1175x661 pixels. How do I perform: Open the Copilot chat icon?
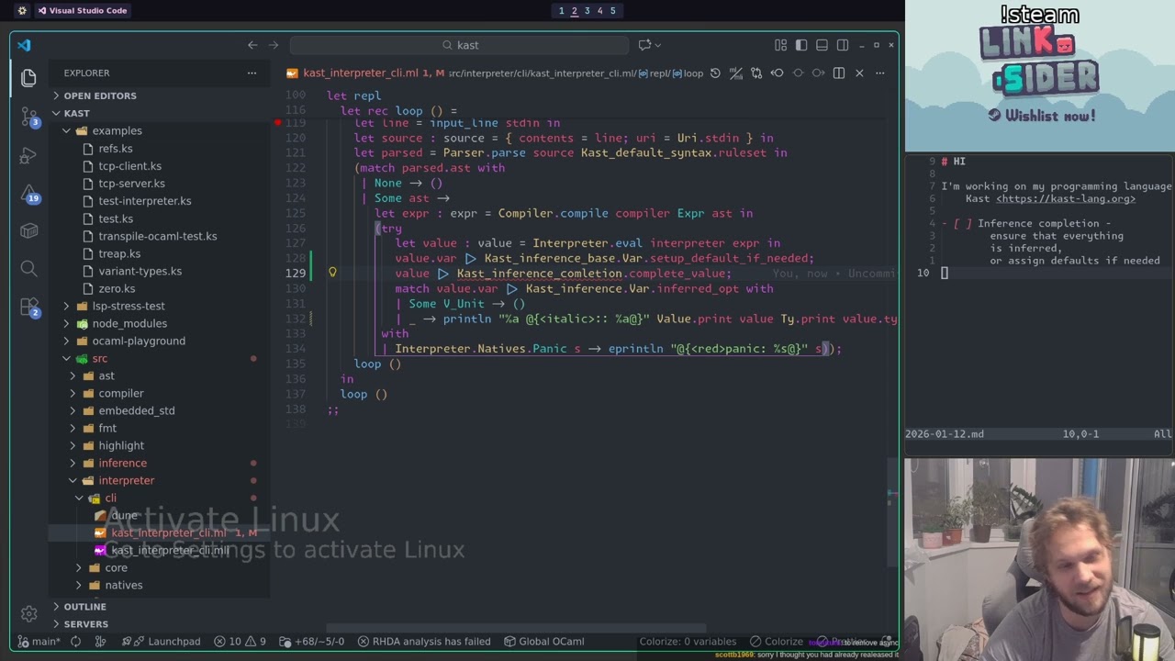(x=644, y=45)
